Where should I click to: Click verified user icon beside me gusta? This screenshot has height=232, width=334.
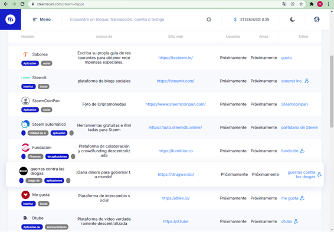coord(302,198)
